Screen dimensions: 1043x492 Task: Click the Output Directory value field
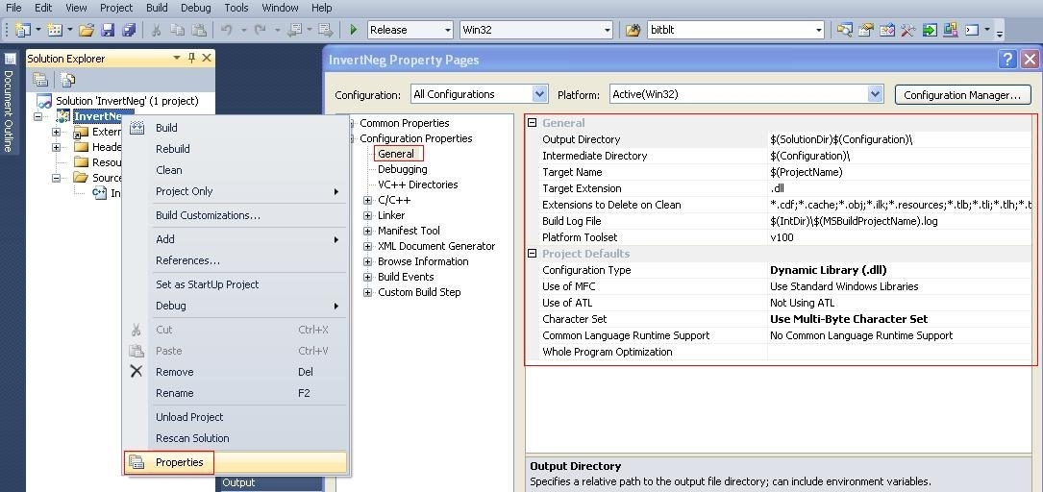coord(900,139)
